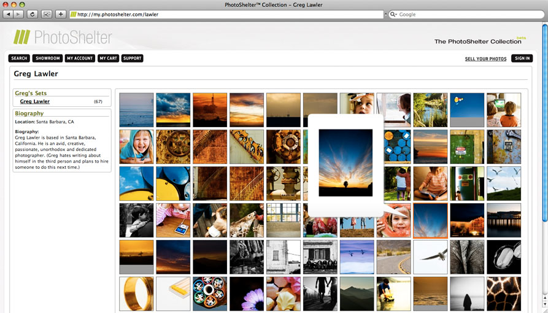Open the rusty gear wheel thumbnail
Image resolution: width=548 pixels, height=313 pixels.
pyautogui.click(x=173, y=147)
